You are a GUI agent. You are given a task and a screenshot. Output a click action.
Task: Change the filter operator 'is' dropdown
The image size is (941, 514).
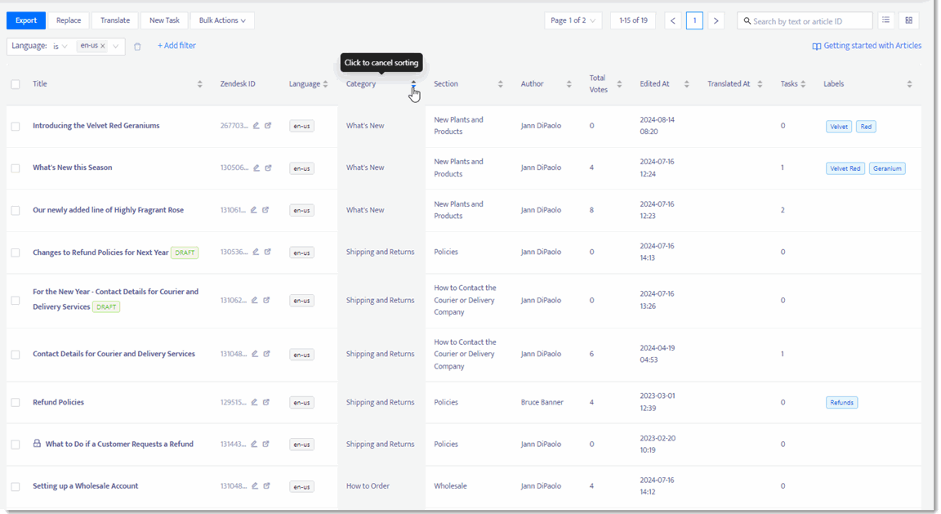pyautogui.click(x=60, y=47)
